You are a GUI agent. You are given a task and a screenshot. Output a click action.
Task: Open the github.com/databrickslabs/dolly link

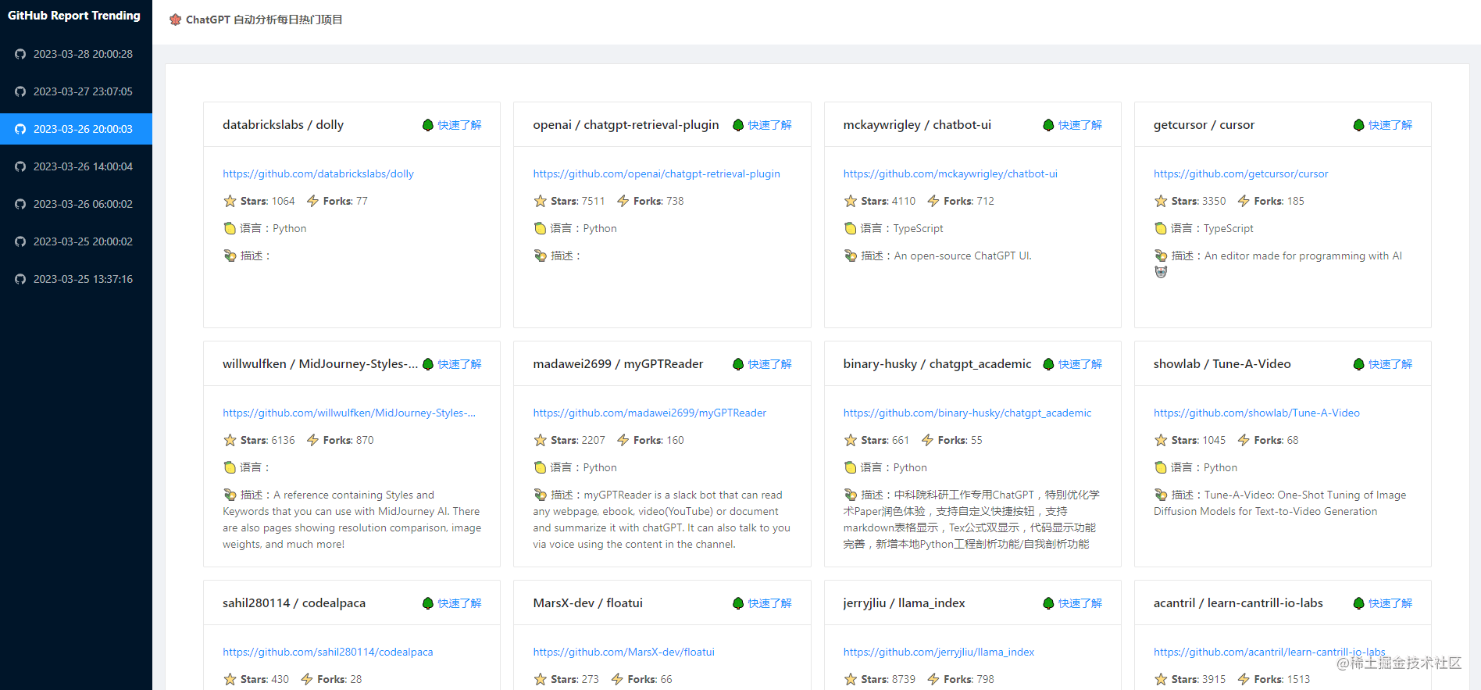click(x=318, y=173)
